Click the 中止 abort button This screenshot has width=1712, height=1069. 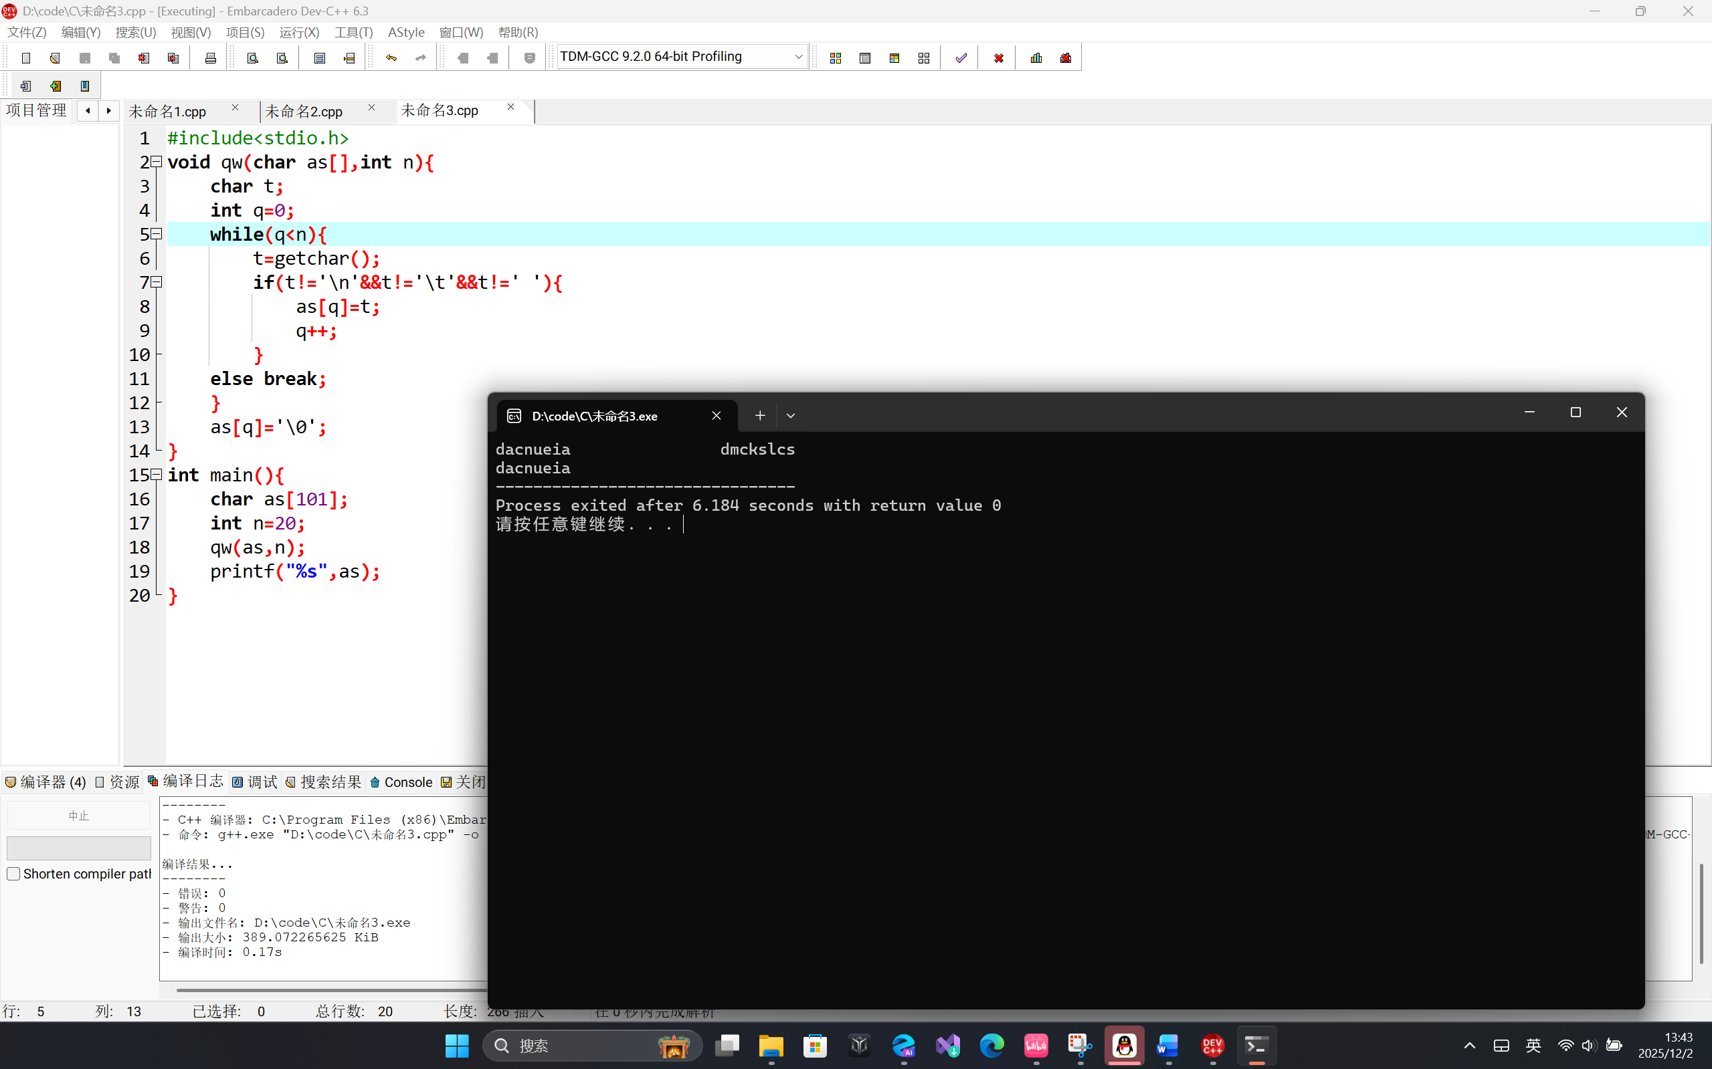[78, 816]
